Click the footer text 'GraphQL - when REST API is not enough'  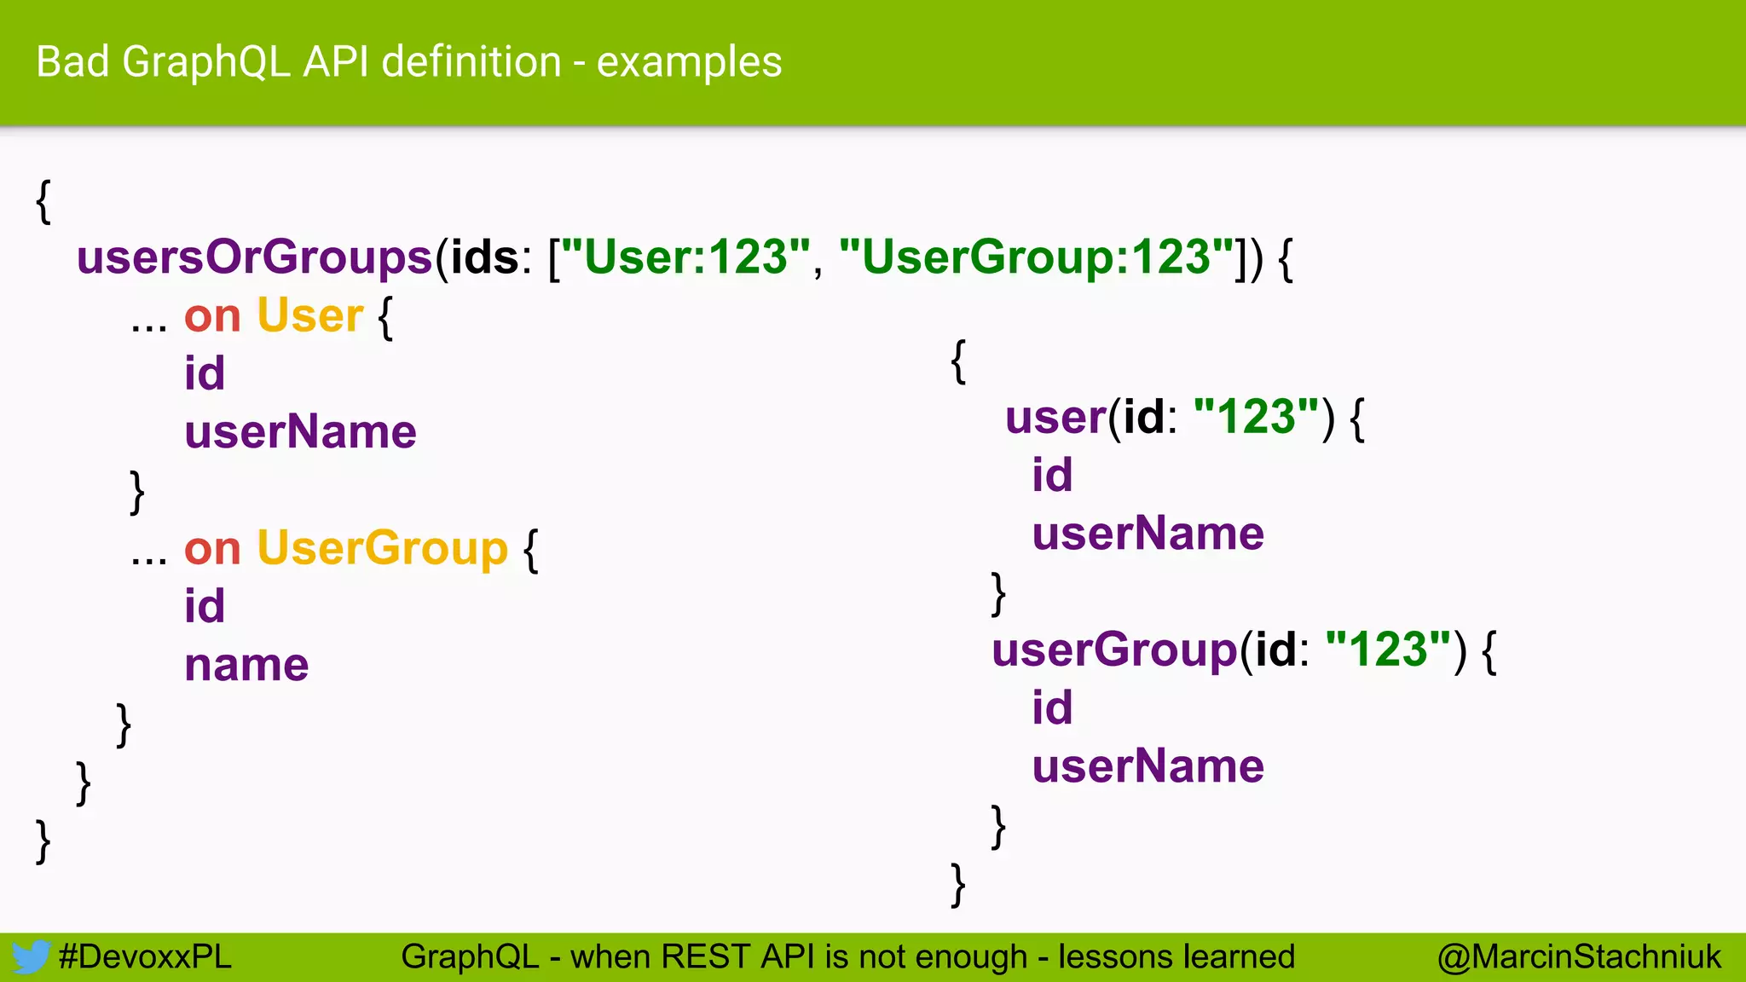[714, 956]
